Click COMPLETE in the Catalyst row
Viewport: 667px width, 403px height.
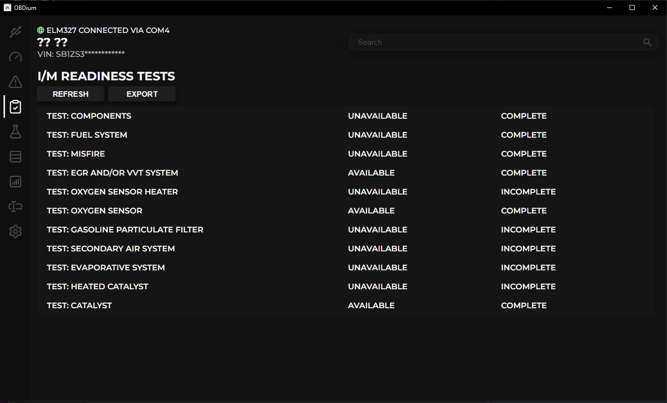coord(524,305)
